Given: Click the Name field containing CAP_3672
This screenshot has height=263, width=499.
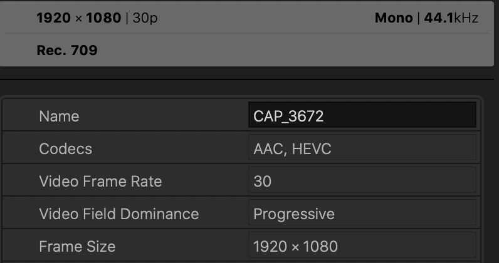Looking at the screenshot, I should point(362,116).
